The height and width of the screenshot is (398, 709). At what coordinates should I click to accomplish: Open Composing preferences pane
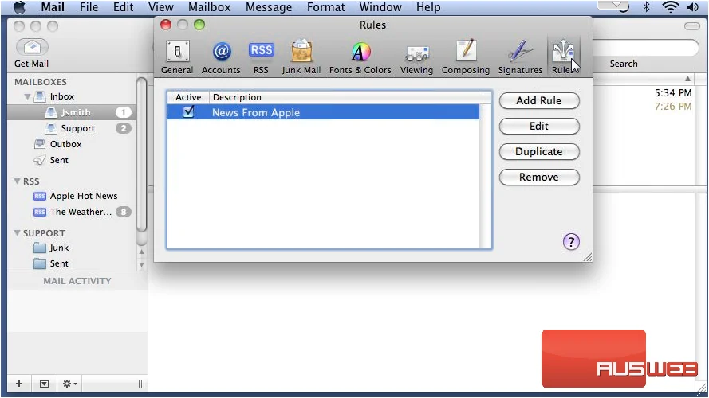(x=466, y=57)
